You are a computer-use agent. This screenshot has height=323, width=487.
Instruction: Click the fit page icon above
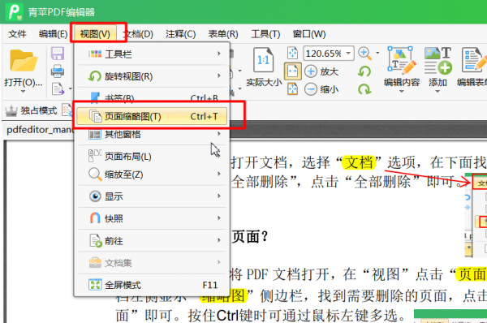tap(292, 53)
